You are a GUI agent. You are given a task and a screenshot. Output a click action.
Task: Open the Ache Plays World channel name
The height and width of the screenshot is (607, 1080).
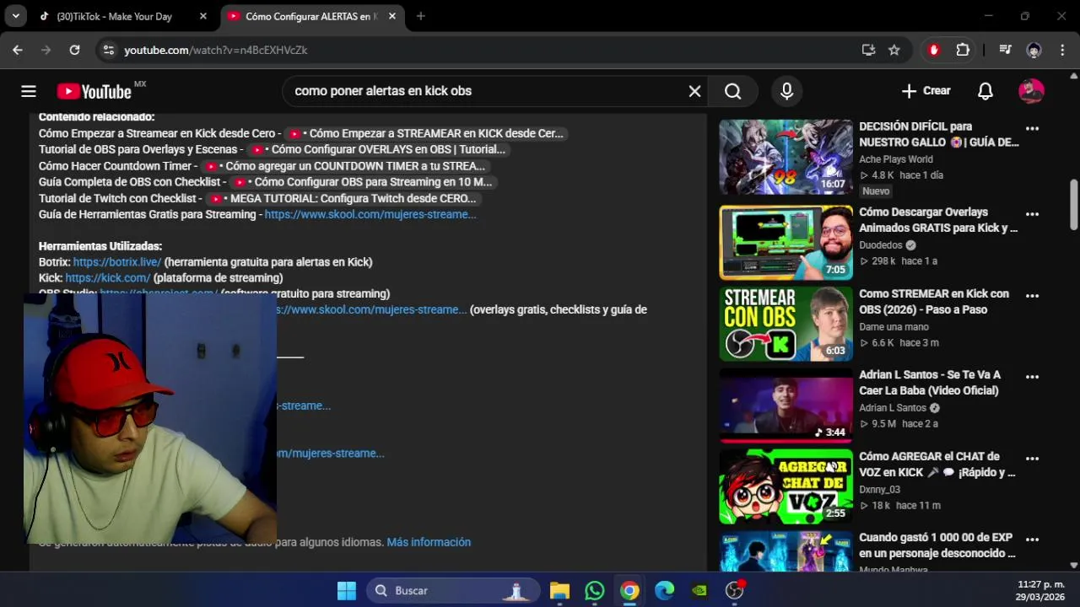click(896, 159)
